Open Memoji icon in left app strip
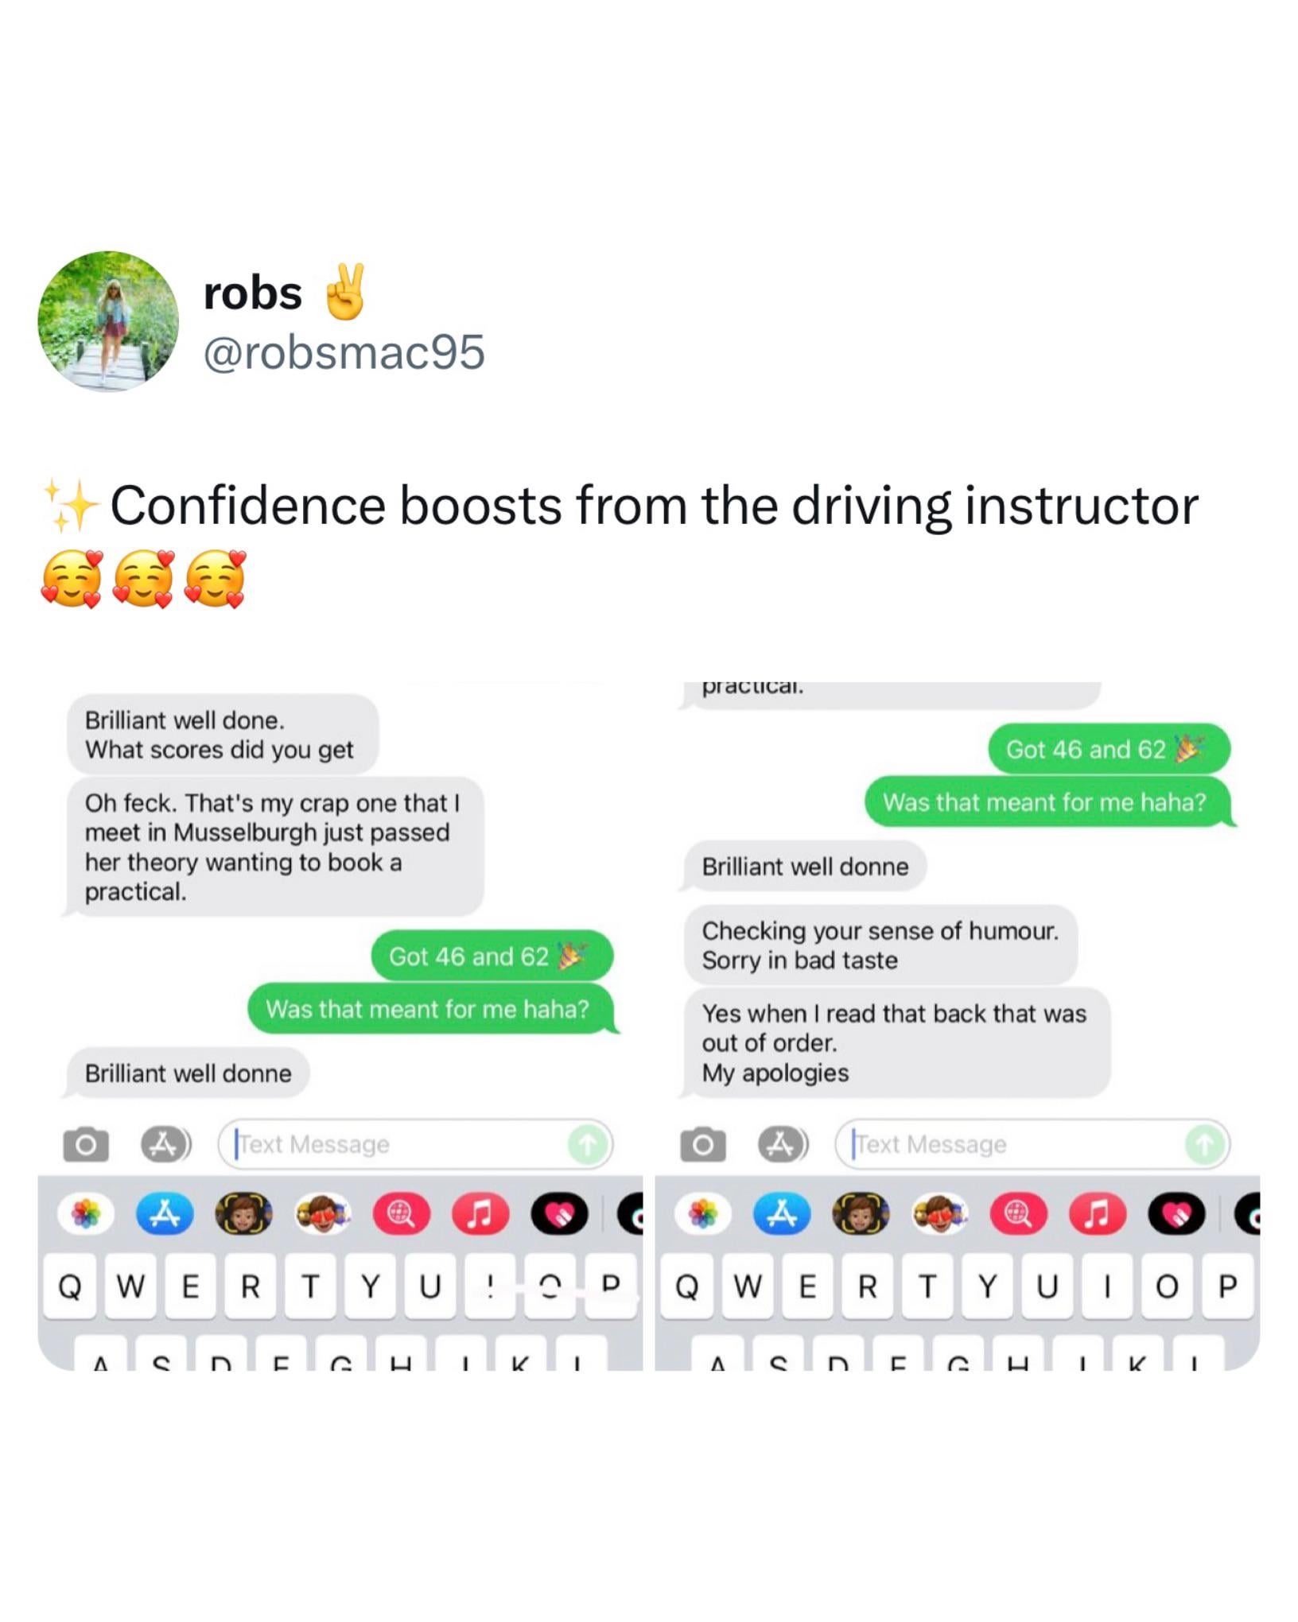The height and width of the screenshot is (1622, 1298). click(x=243, y=1213)
